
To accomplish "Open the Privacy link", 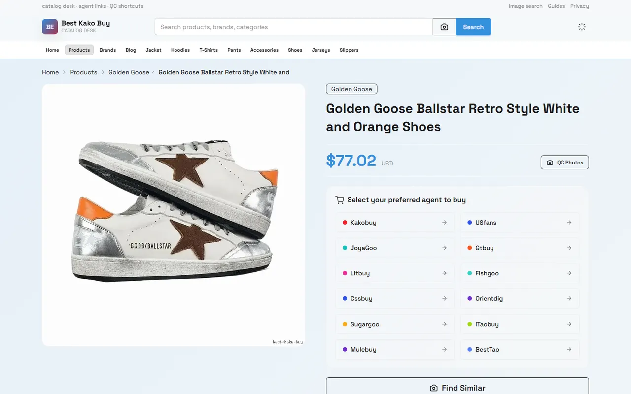I will (580, 6).
